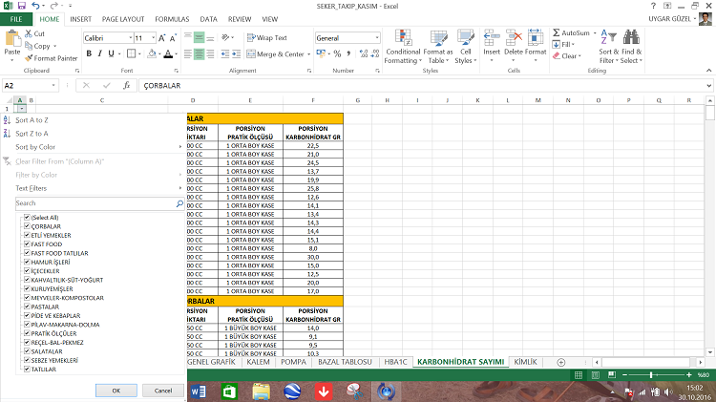Viewport: 716px width, 402px height.
Task: Toggle the TATLILAR filter checkbox
Action: pos(26,369)
